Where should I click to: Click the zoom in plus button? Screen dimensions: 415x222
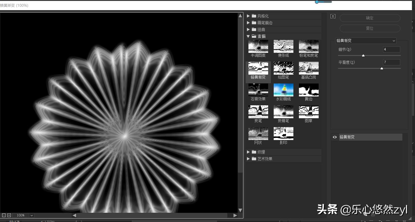coord(9,215)
